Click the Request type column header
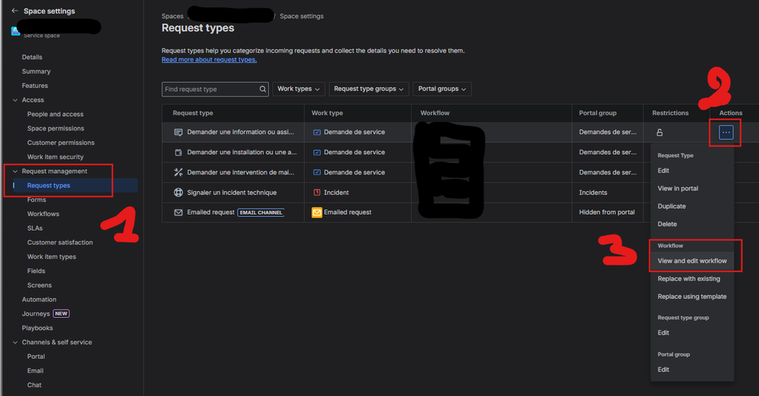The width and height of the screenshot is (759, 396). (193, 113)
